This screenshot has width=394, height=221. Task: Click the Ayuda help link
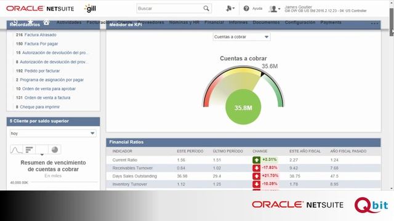257,9
